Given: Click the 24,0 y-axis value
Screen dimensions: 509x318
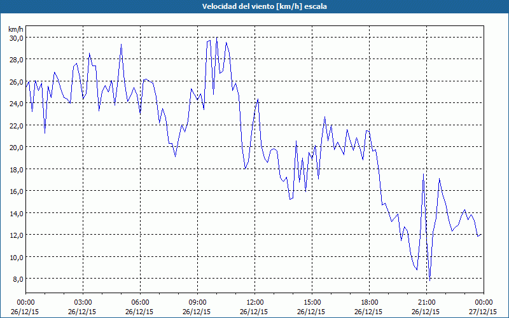Looking at the screenshot, I should [x=17, y=104].
